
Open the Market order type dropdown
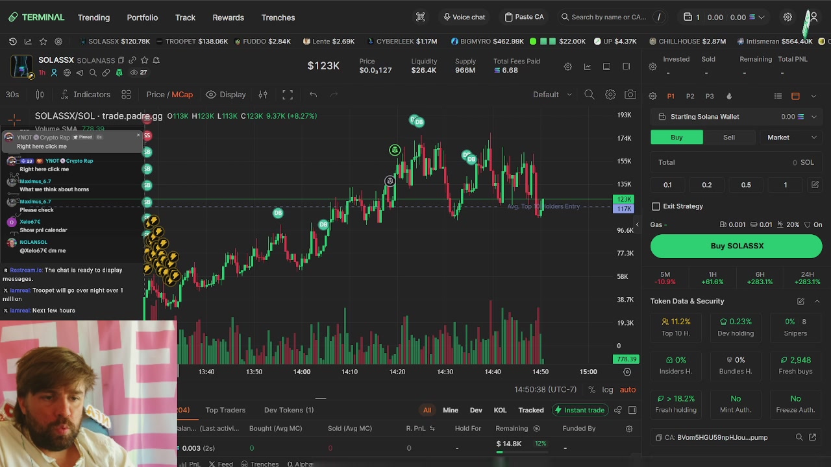(791, 138)
